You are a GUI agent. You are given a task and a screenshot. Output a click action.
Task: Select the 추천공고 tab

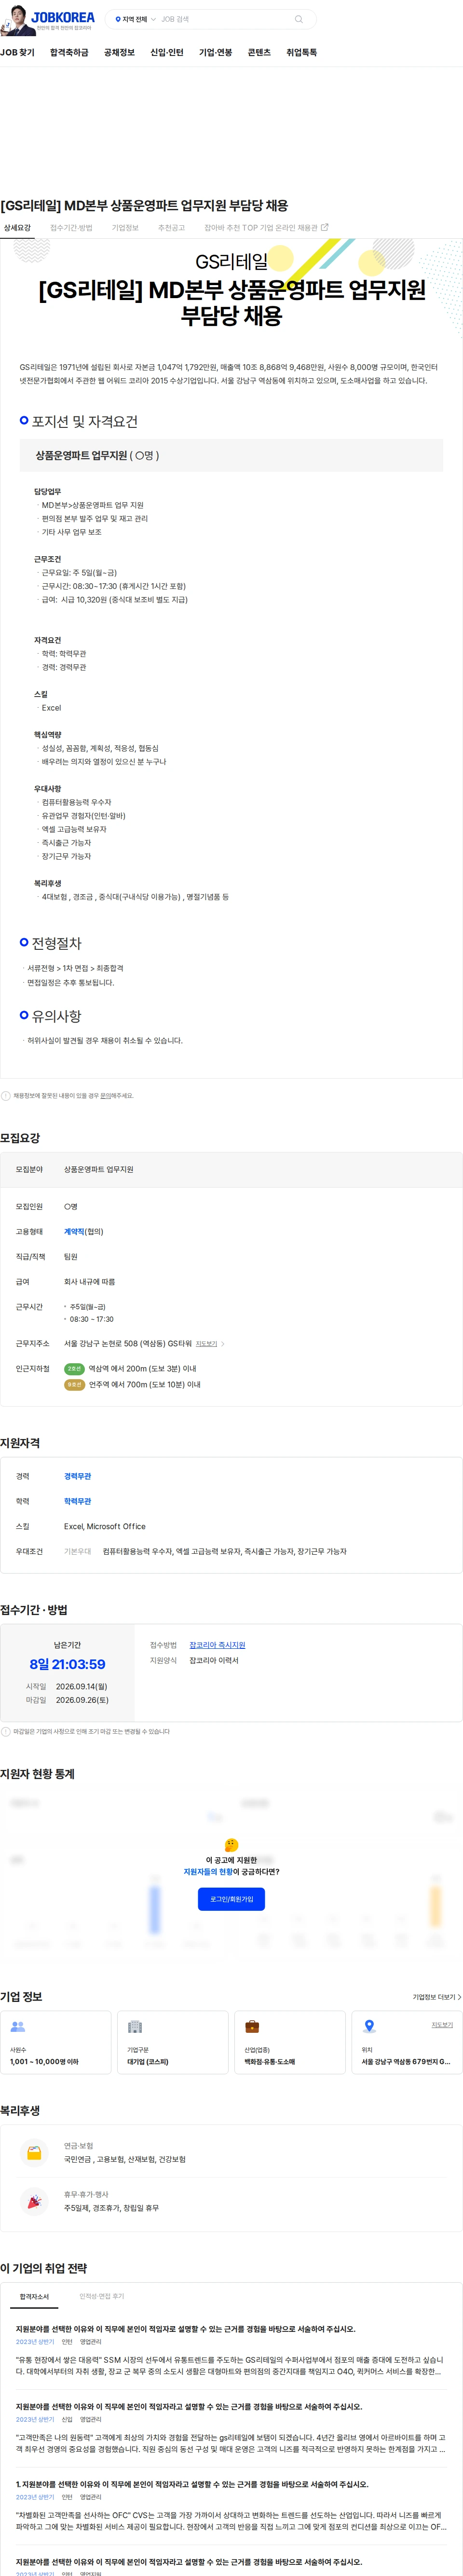point(171,228)
